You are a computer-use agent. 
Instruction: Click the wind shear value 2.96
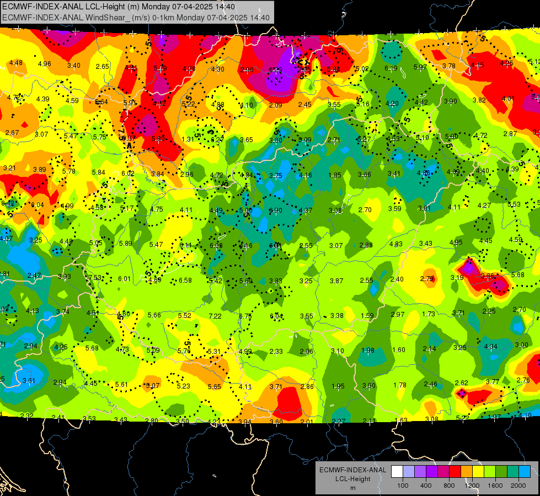[x=186, y=174]
